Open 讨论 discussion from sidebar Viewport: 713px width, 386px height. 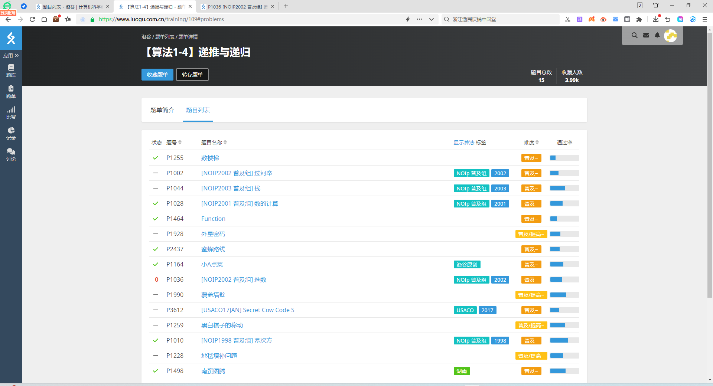11,154
